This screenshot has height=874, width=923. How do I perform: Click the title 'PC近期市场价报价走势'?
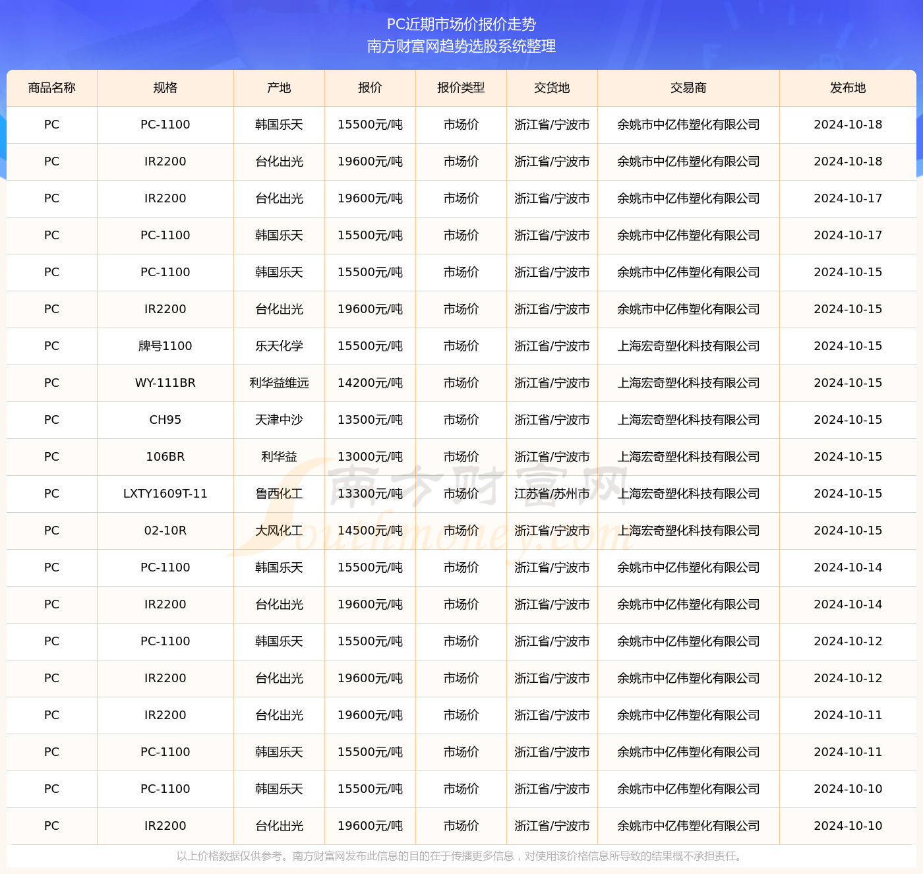(x=461, y=24)
